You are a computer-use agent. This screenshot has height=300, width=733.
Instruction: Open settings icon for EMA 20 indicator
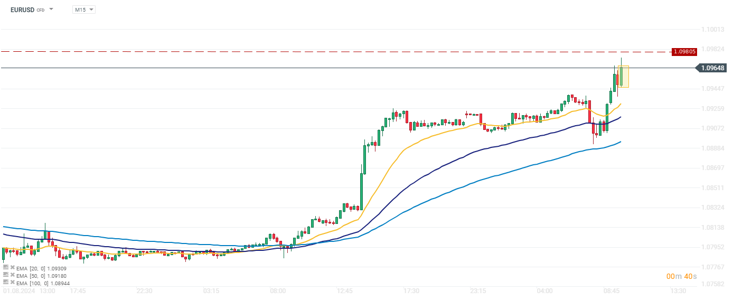[x=6, y=268]
